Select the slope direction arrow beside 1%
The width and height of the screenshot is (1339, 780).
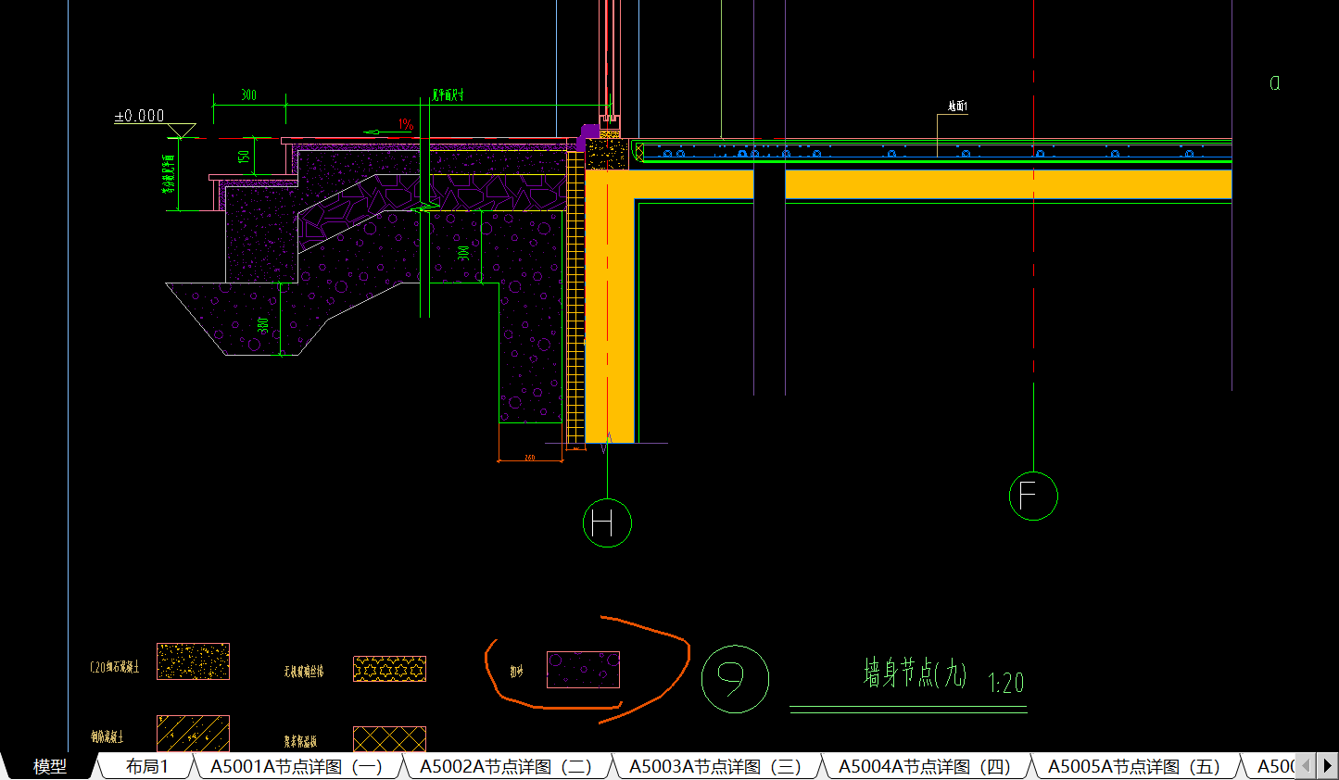[387, 132]
